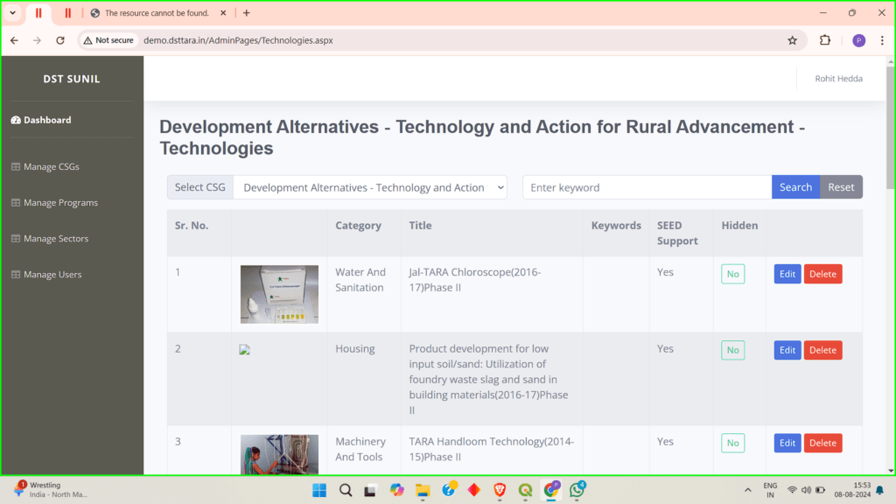Bookmark this page with the star icon
Image resolution: width=896 pixels, height=504 pixels.
click(792, 40)
